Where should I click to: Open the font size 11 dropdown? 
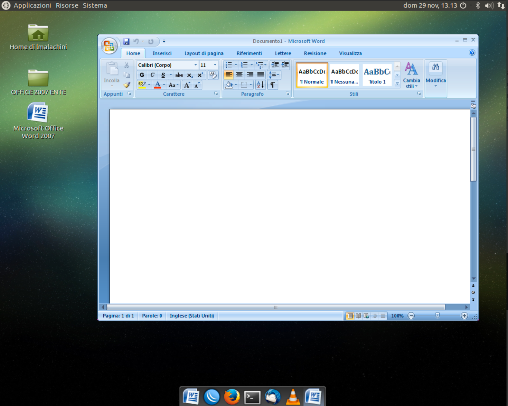point(215,65)
